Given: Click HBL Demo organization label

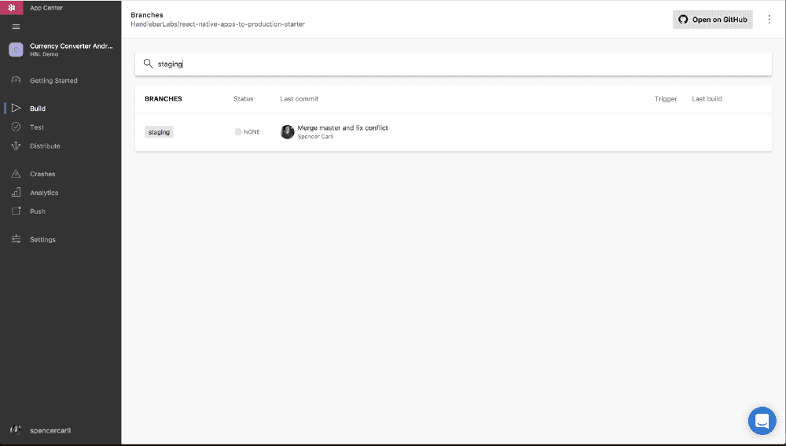Looking at the screenshot, I should [x=44, y=54].
